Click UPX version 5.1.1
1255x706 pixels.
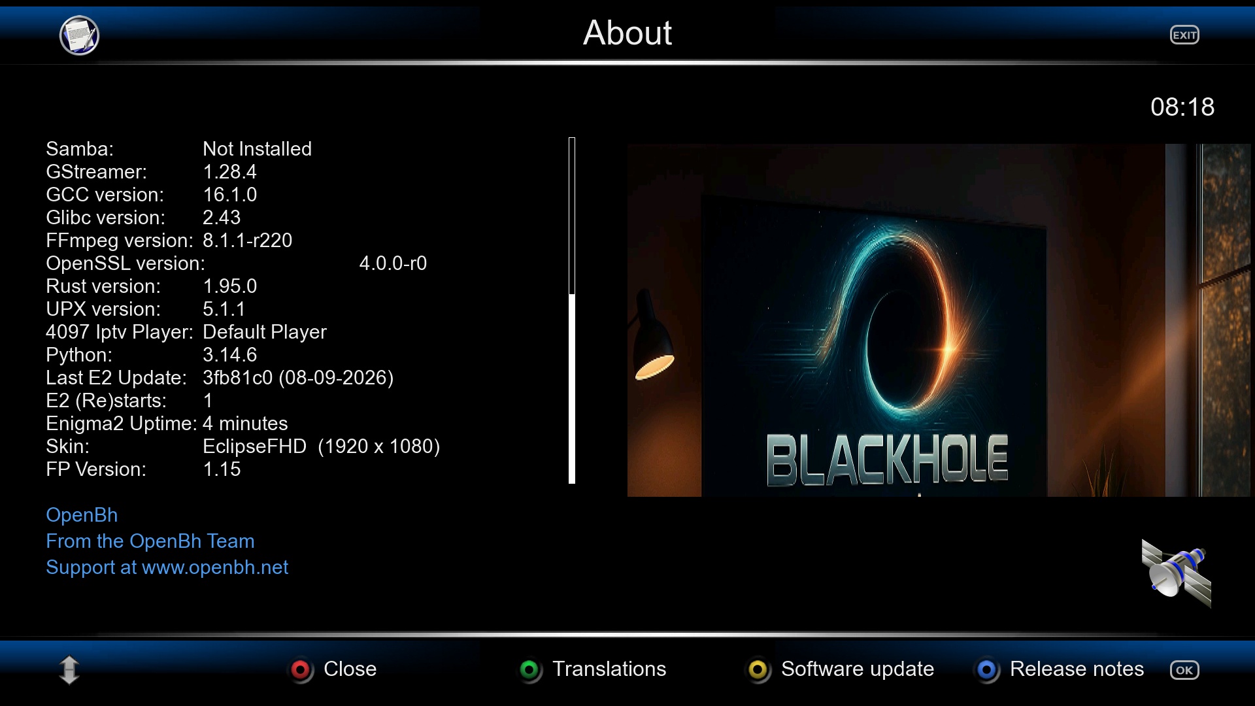pos(224,309)
